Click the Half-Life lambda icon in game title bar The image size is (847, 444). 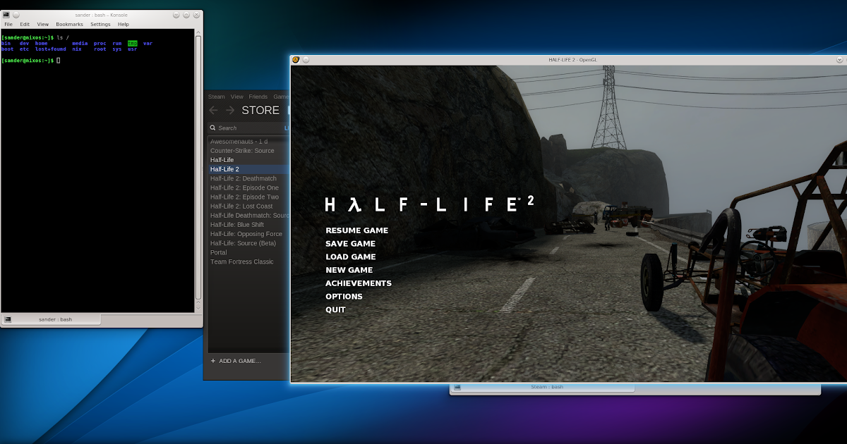[296, 60]
